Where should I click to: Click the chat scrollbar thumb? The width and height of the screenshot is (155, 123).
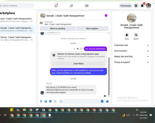(x=109, y=76)
